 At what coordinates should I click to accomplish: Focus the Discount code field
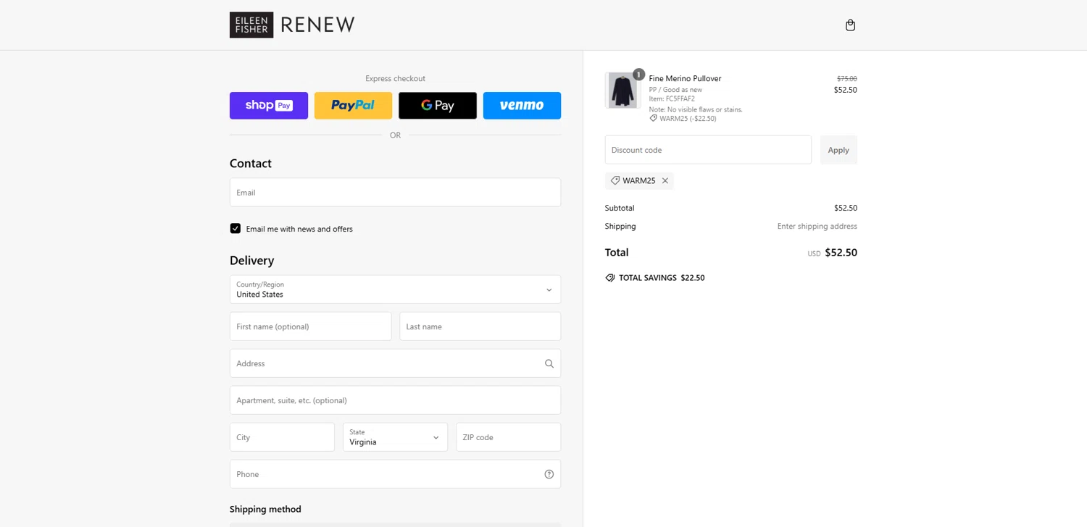708,150
